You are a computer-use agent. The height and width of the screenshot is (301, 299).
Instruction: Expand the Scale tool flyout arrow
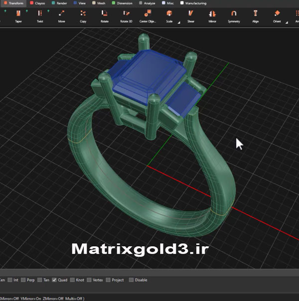click(x=179, y=22)
